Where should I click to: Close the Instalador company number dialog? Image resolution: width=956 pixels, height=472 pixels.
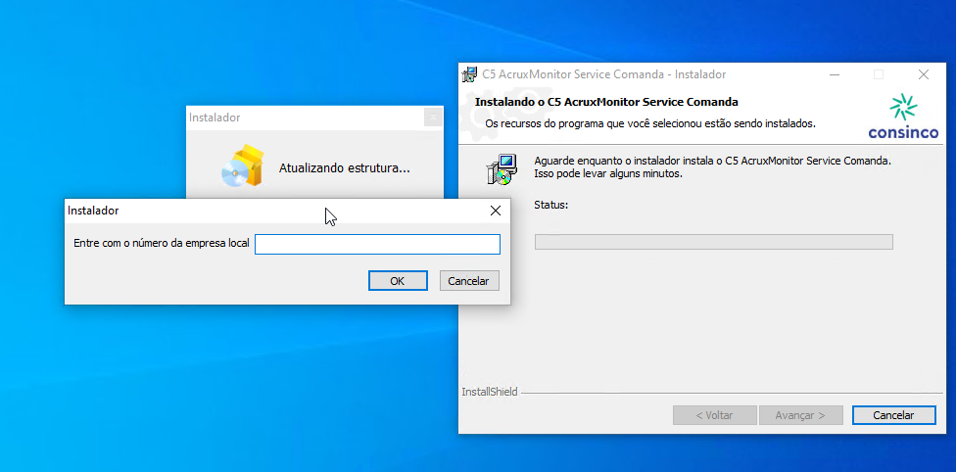495,211
